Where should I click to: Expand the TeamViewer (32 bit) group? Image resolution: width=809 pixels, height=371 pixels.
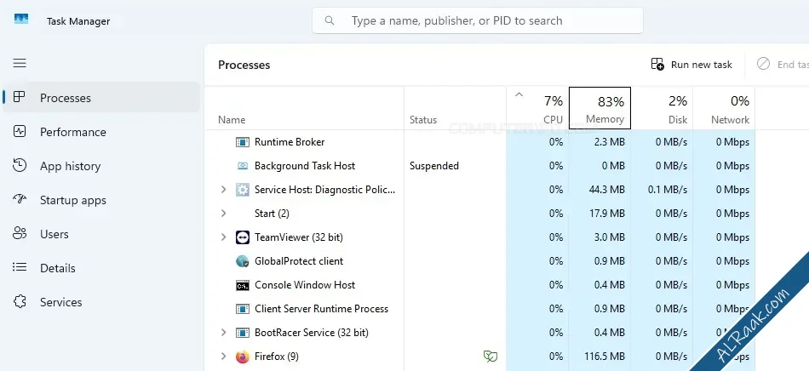pyautogui.click(x=223, y=237)
